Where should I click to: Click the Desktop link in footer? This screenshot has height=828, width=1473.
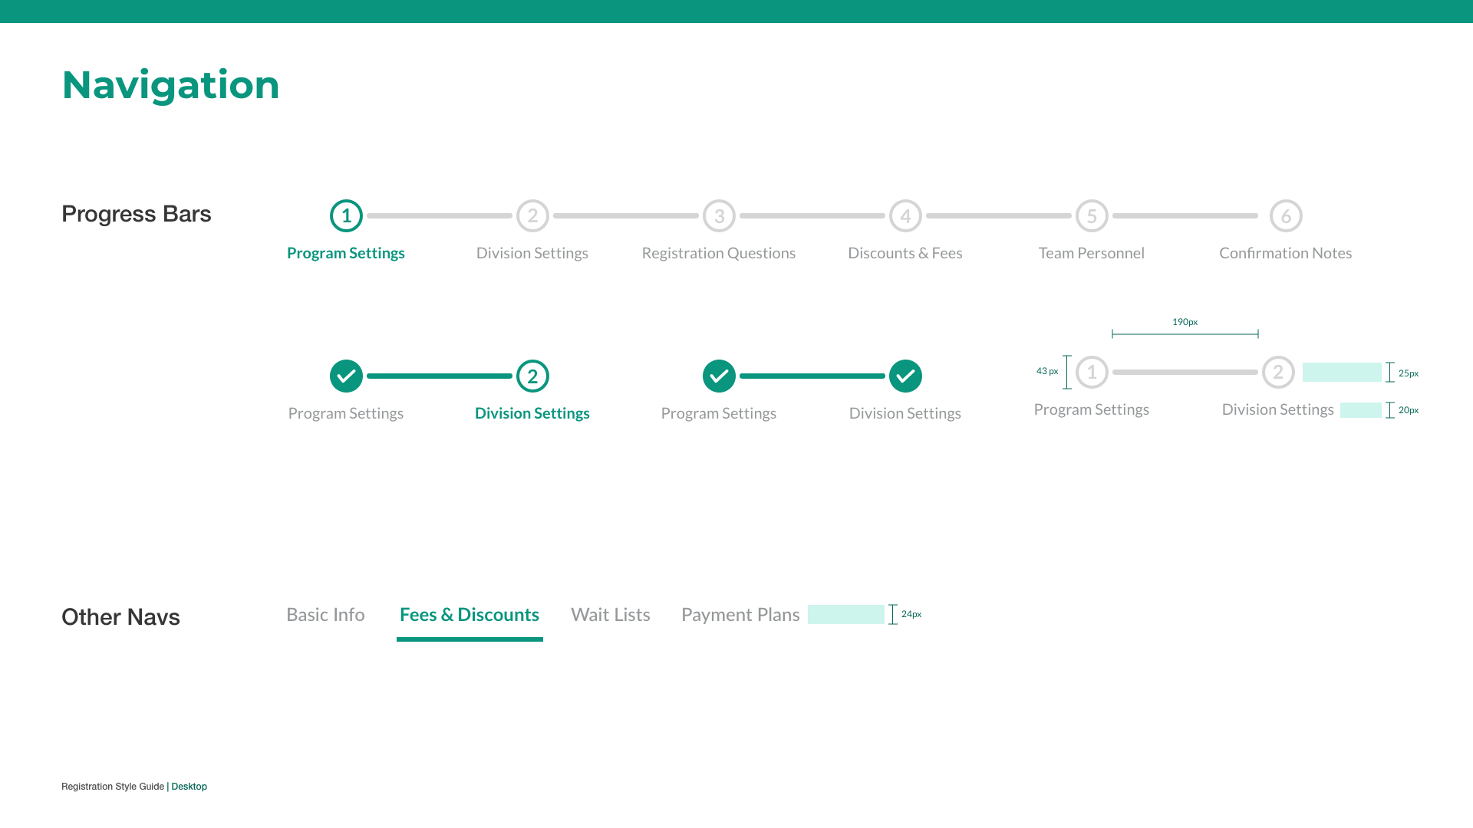189,787
